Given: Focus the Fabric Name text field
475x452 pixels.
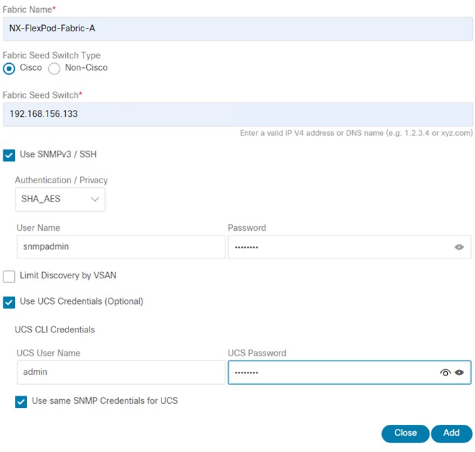Looking at the screenshot, I should tap(237, 29).
